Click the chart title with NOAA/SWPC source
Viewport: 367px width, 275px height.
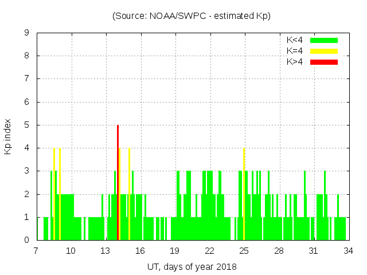pos(192,15)
